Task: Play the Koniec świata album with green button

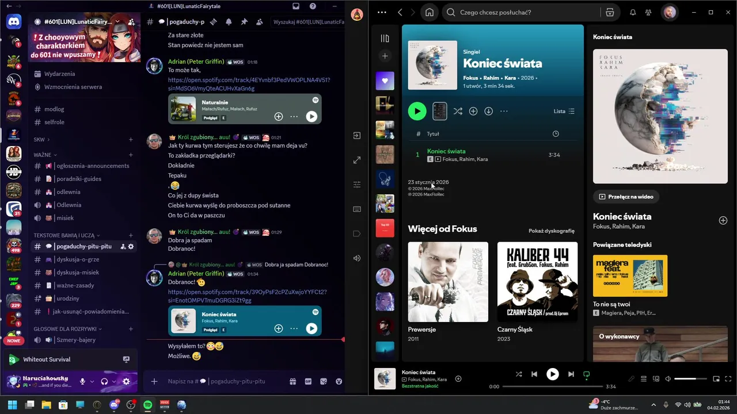Action: point(417,111)
